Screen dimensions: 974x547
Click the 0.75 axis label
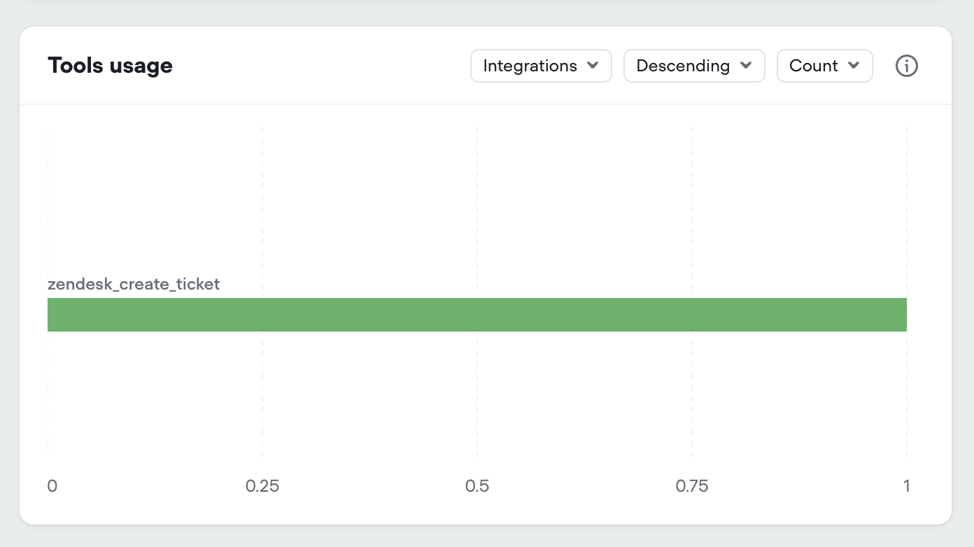(x=692, y=485)
